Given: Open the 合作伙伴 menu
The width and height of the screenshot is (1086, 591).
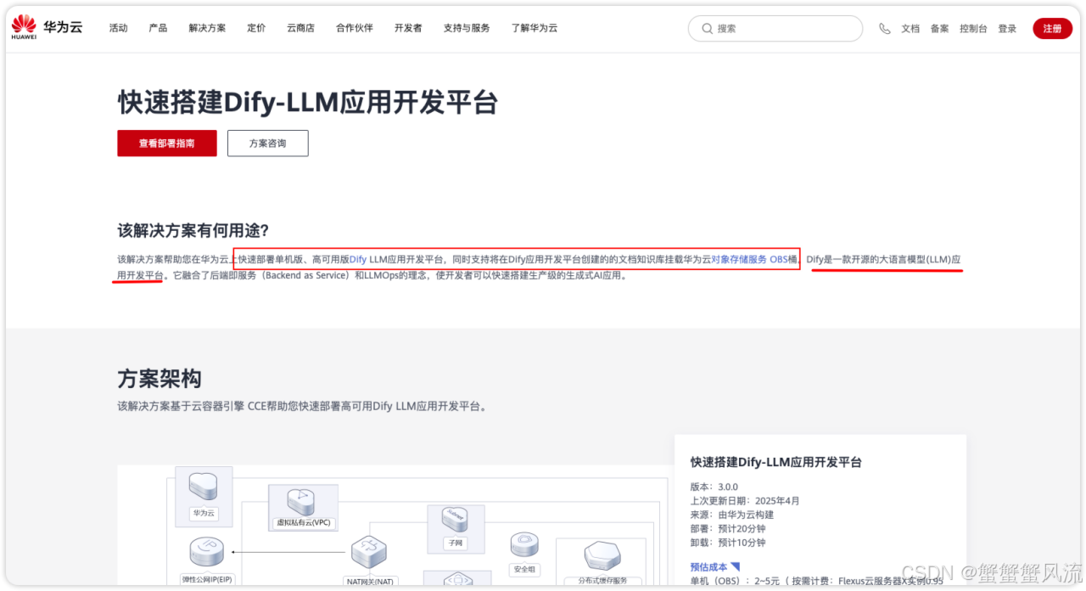Looking at the screenshot, I should click(355, 28).
